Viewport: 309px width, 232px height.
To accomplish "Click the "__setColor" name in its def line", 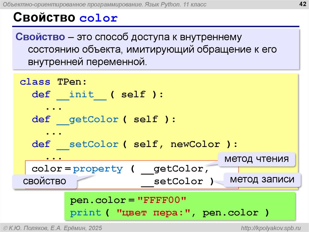I will pyautogui.click(x=88, y=144).
